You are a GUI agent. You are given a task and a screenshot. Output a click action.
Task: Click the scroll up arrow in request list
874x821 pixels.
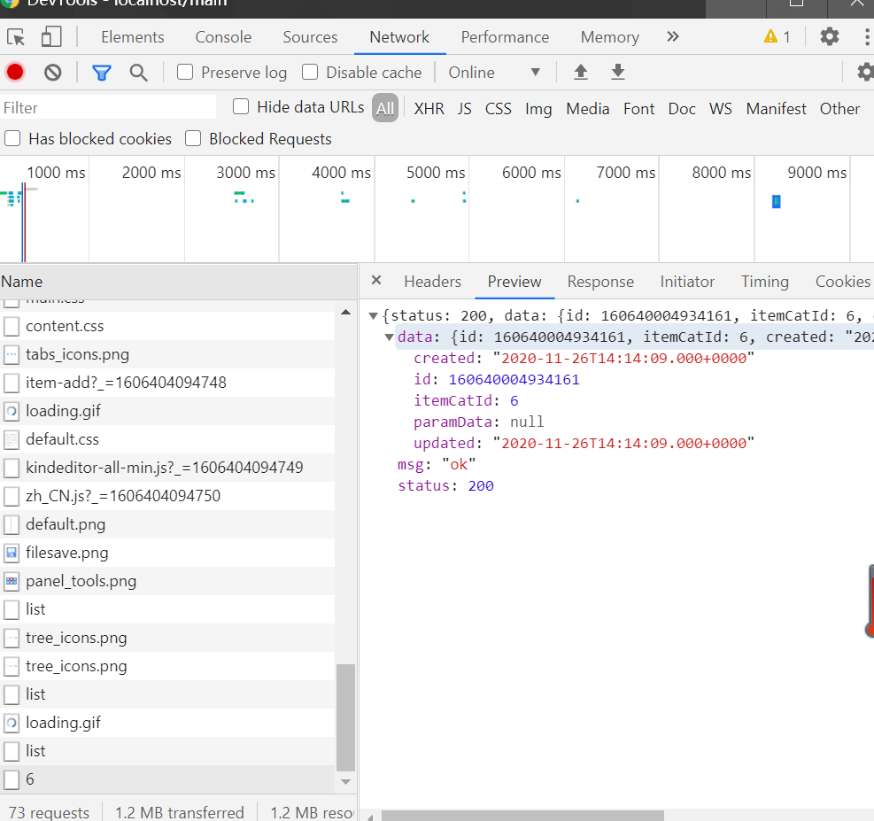point(345,312)
